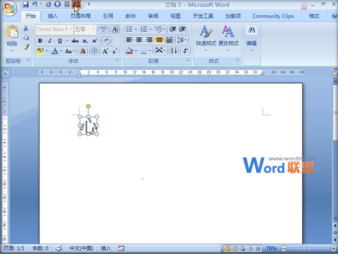Align text right
Image resolution: width=338 pixels, height=254 pixels.
coord(149,40)
